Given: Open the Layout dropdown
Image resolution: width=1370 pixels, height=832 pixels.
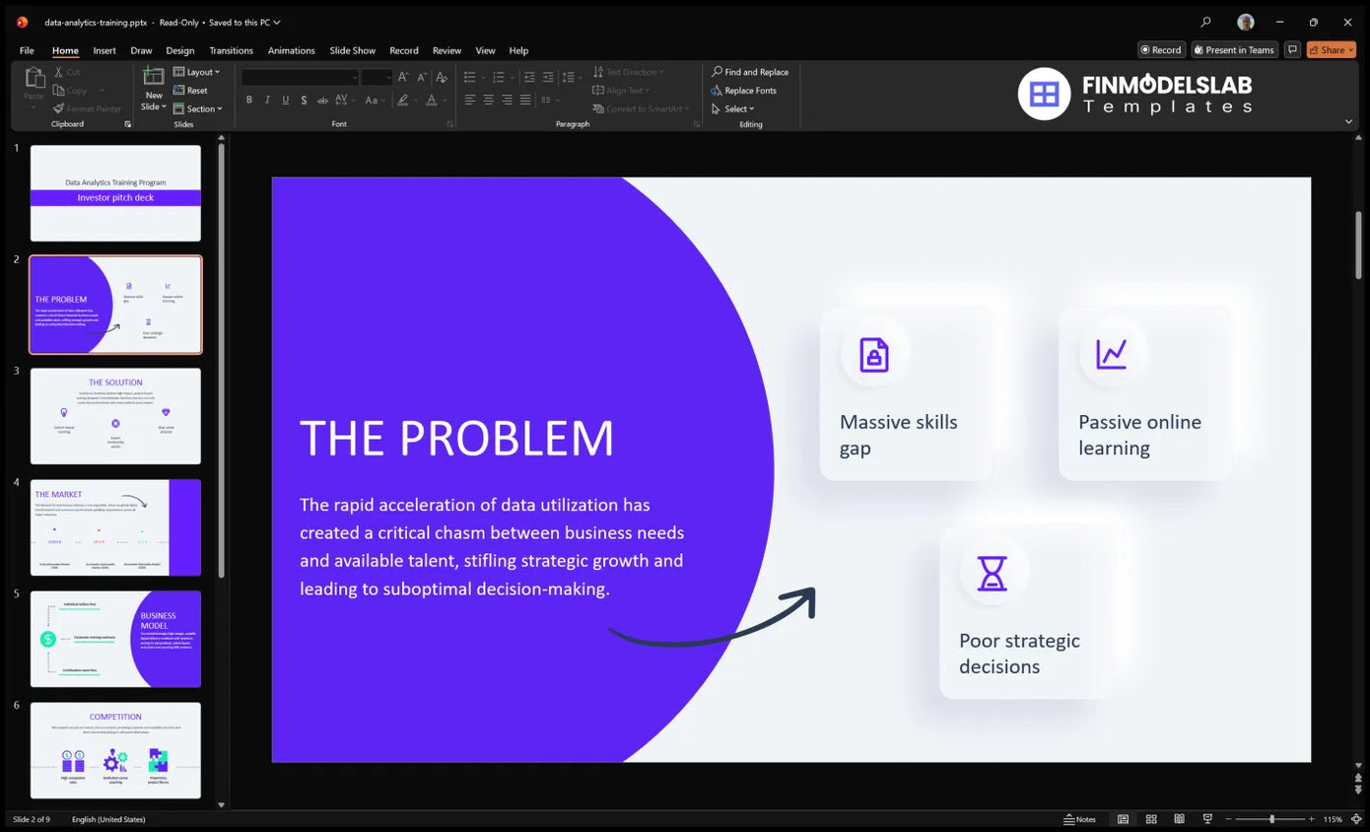Looking at the screenshot, I should pyautogui.click(x=197, y=72).
